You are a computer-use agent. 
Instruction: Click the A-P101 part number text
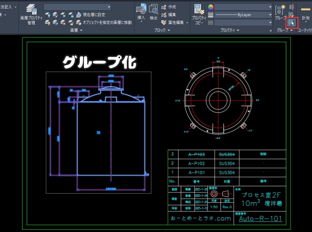tap(197, 173)
